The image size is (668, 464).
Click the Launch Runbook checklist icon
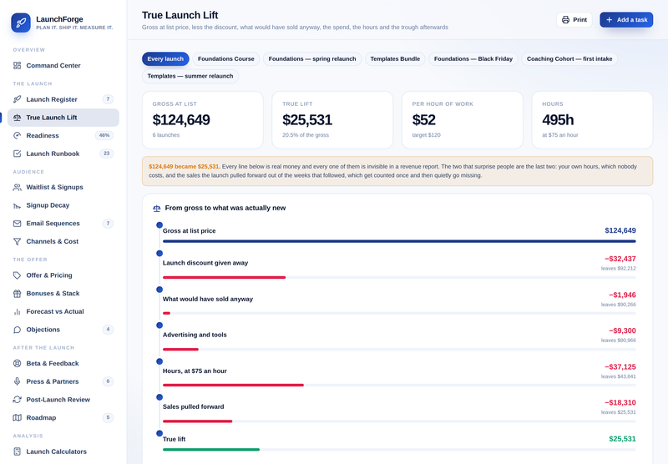[x=17, y=154]
